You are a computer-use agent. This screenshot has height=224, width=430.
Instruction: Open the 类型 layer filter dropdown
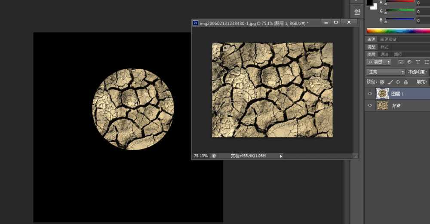tap(378, 62)
